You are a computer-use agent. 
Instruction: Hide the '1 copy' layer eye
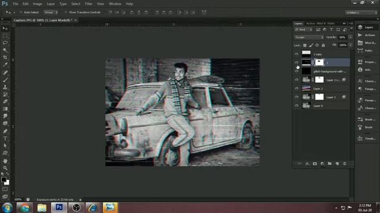tap(296, 54)
